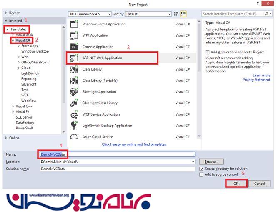Click the tree panel scroll down arrow

pyautogui.click(x=63, y=132)
